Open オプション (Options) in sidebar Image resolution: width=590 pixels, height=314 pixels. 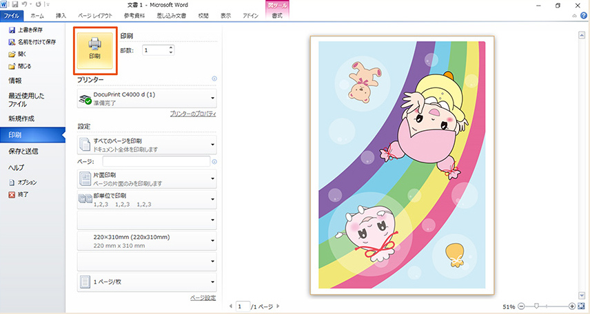27,182
